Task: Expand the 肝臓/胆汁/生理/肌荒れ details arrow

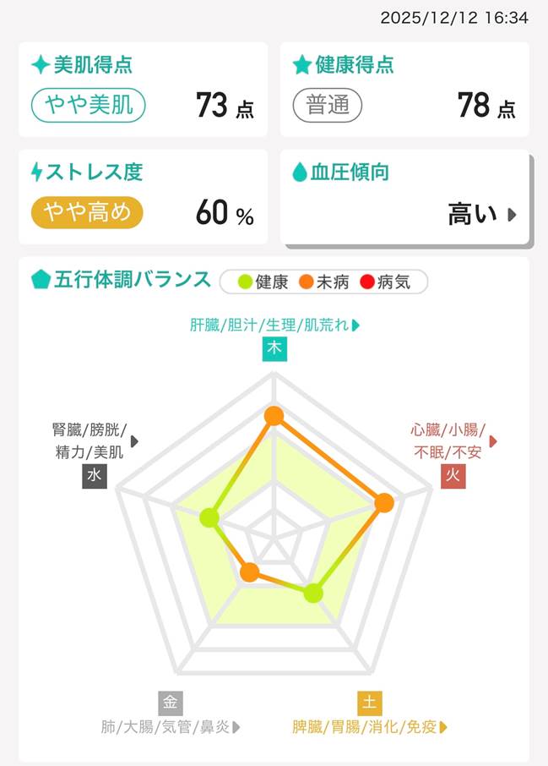Action: (x=355, y=325)
